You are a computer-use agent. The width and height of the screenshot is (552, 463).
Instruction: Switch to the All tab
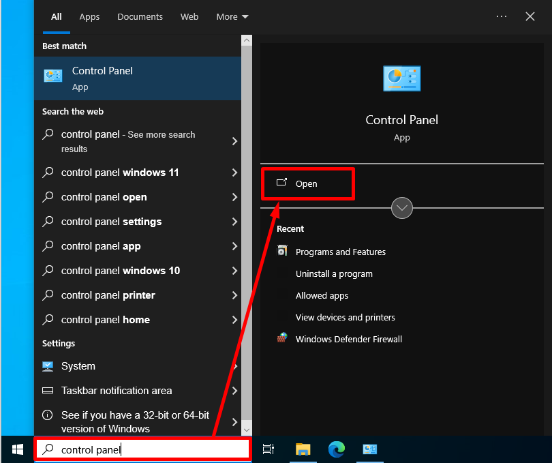tap(57, 17)
